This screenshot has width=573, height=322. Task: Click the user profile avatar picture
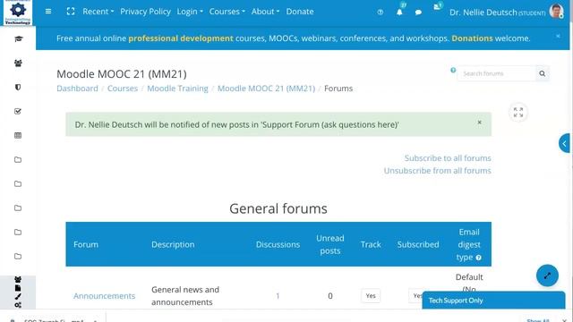pyautogui.click(x=556, y=12)
